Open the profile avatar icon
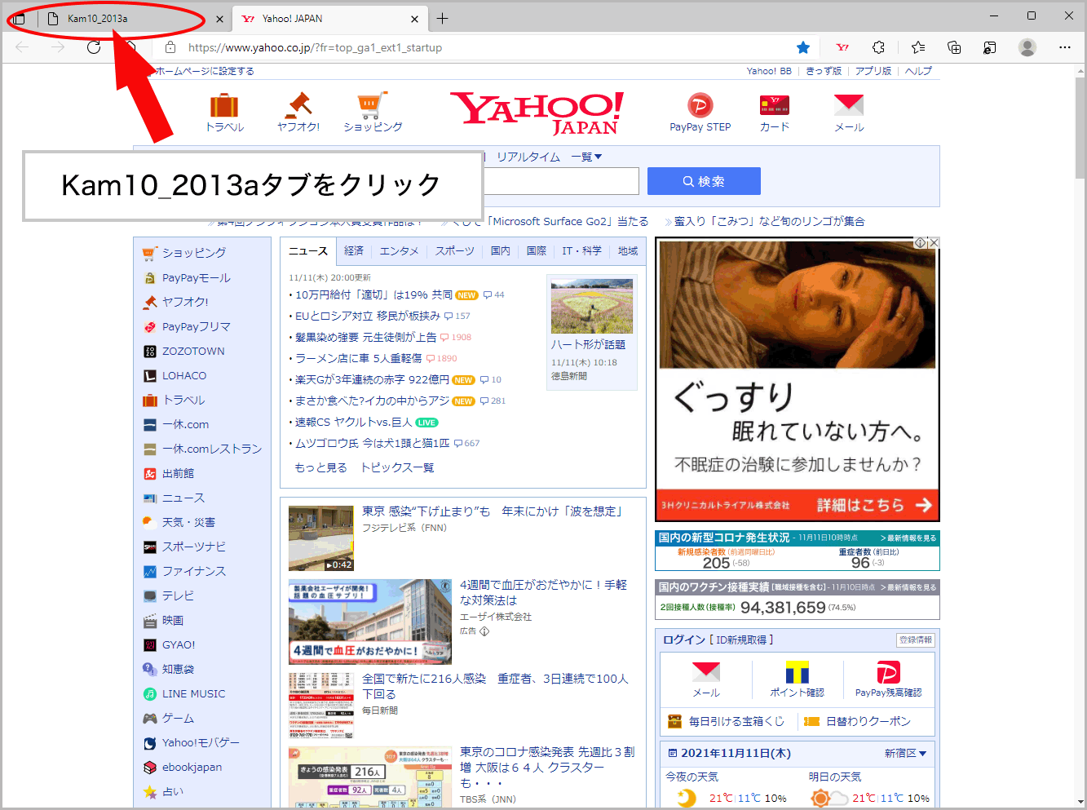This screenshot has height=810, width=1087. pyautogui.click(x=1027, y=47)
